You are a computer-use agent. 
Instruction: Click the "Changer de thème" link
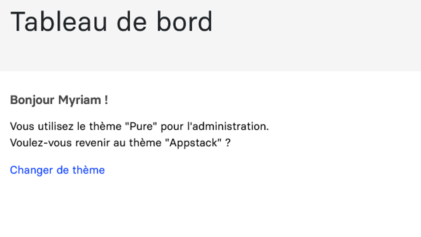[57, 170]
